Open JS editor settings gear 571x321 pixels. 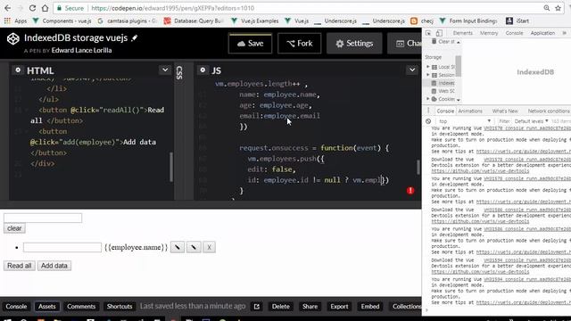pyautogui.click(x=203, y=70)
